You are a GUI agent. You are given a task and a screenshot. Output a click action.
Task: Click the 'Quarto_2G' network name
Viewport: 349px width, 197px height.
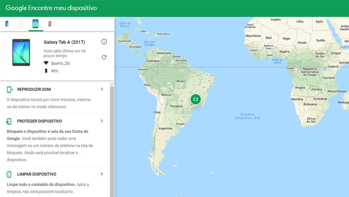pos(60,63)
